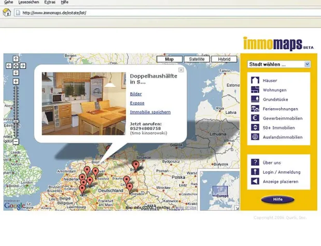Image resolution: width=321 pixels, height=246 pixels.
Task: Open the Extras menu
Action: 50,3
